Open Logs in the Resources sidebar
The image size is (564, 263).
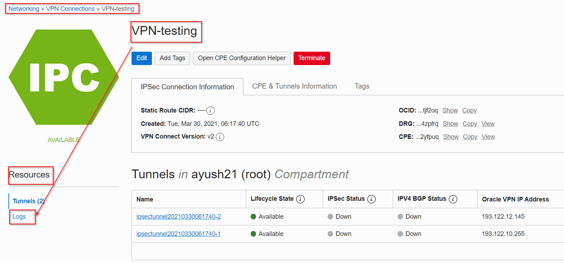pyautogui.click(x=19, y=217)
